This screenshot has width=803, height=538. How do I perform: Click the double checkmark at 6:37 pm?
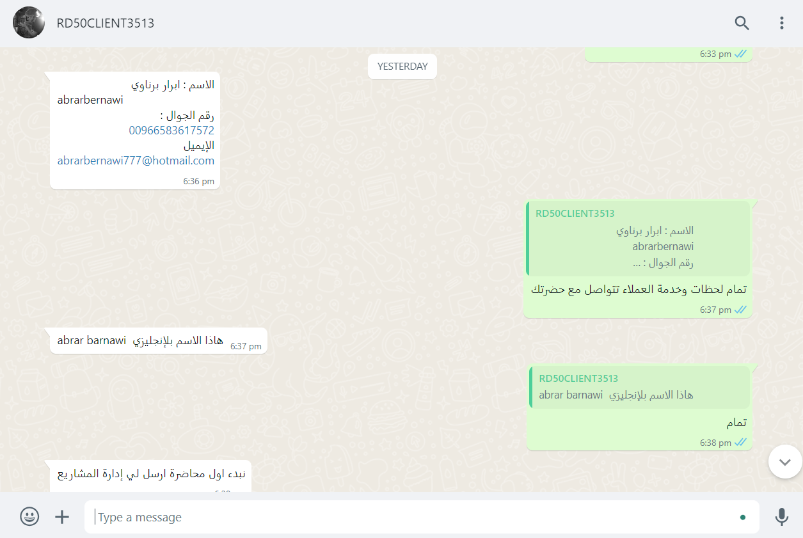tap(741, 310)
